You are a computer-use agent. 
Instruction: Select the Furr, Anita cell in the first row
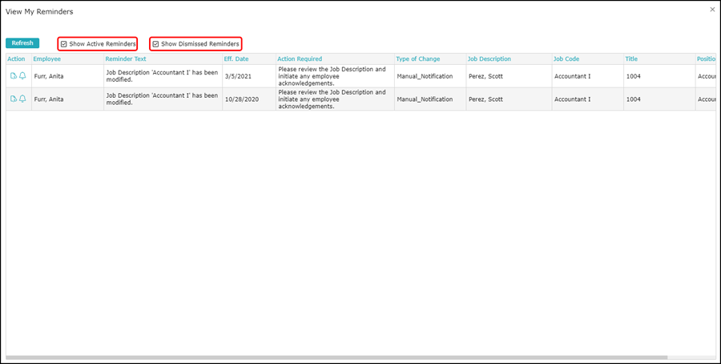[x=48, y=76]
